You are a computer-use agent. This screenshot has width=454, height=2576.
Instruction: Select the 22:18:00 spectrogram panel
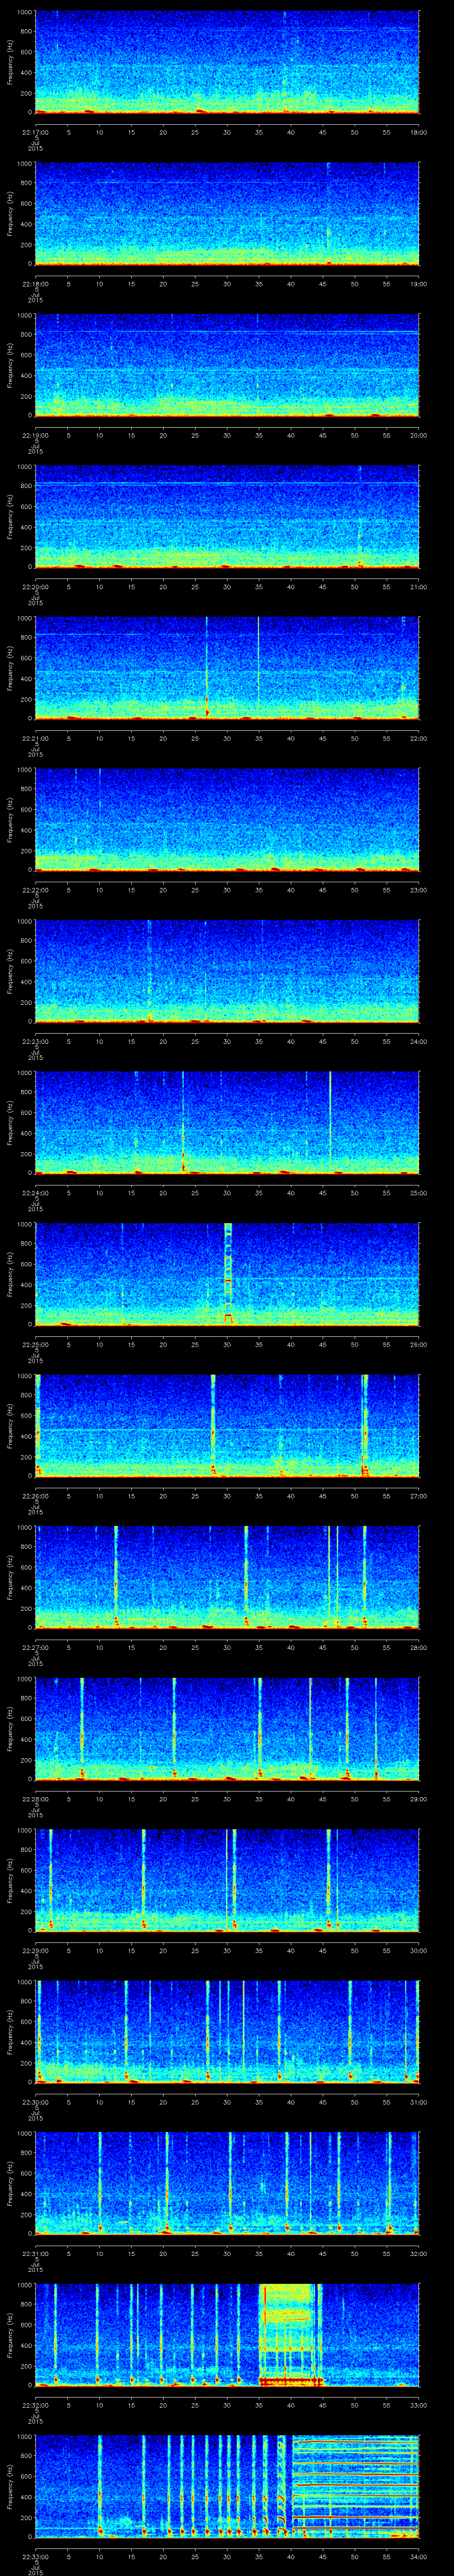(x=227, y=213)
